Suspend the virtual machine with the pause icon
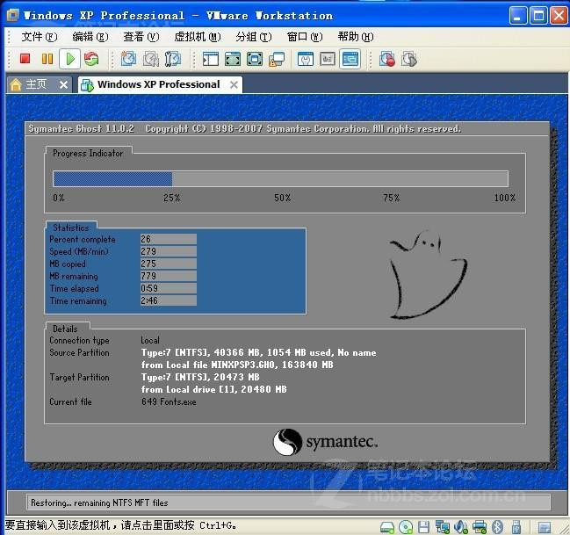This screenshot has height=535, width=570. point(47,59)
